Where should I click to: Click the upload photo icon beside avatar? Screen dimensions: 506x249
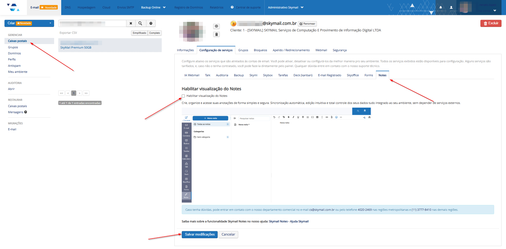[x=216, y=26]
